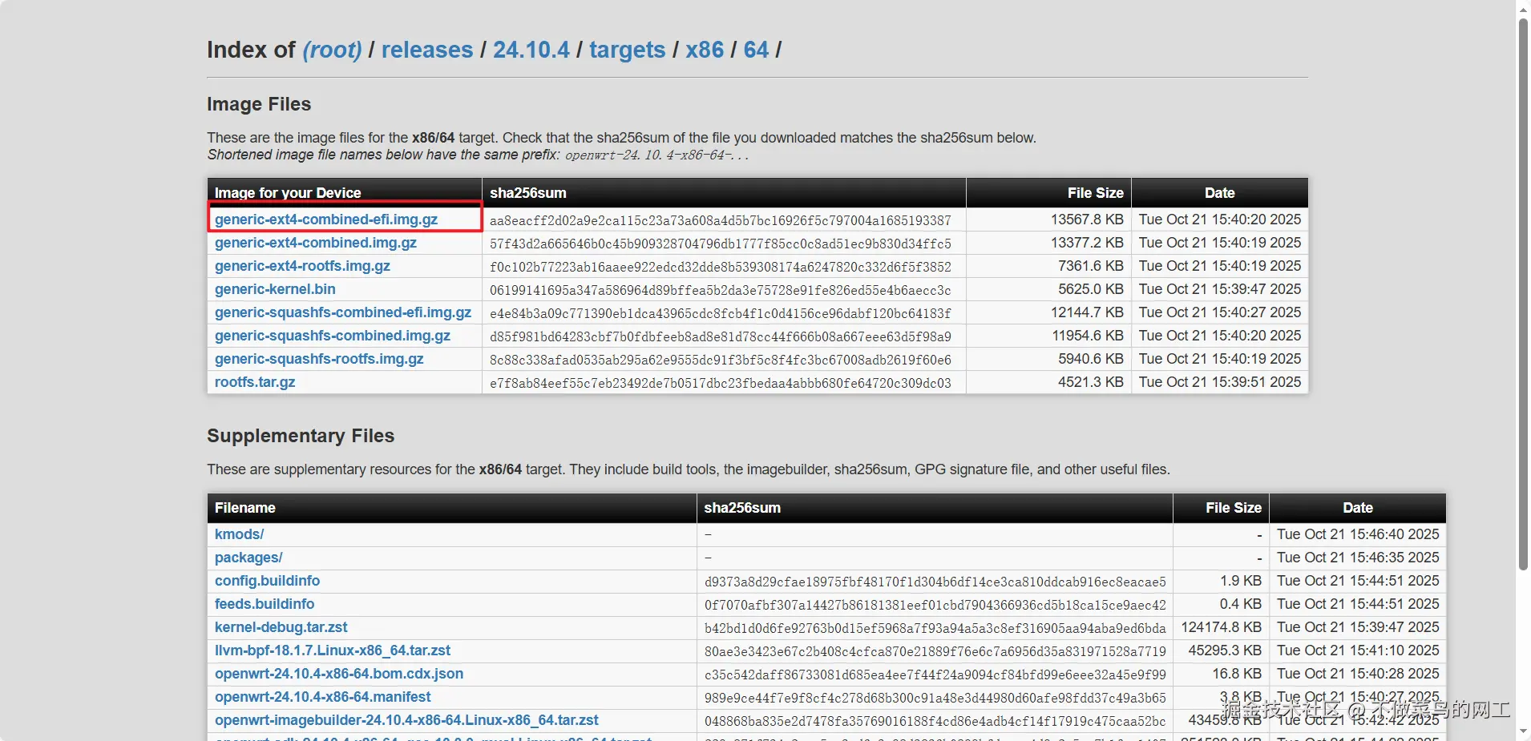Navigate to the targets breadcrumb link
This screenshot has width=1531, height=741.
[628, 50]
